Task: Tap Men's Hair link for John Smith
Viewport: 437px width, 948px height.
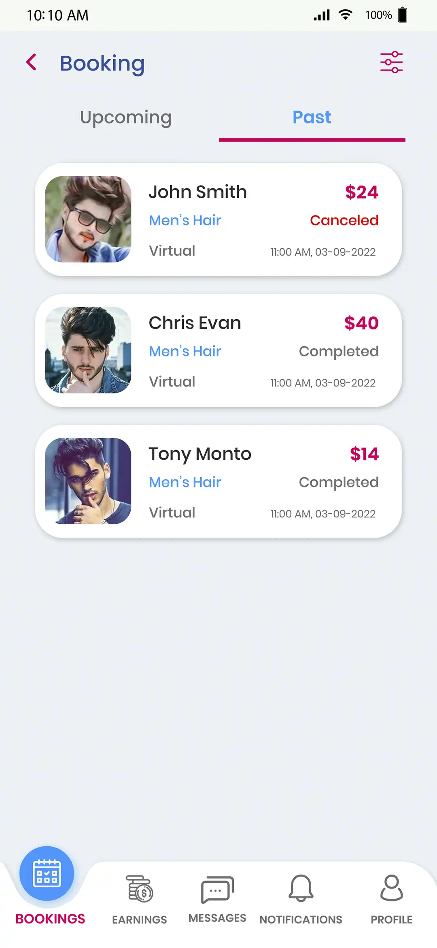Action: (x=185, y=220)
